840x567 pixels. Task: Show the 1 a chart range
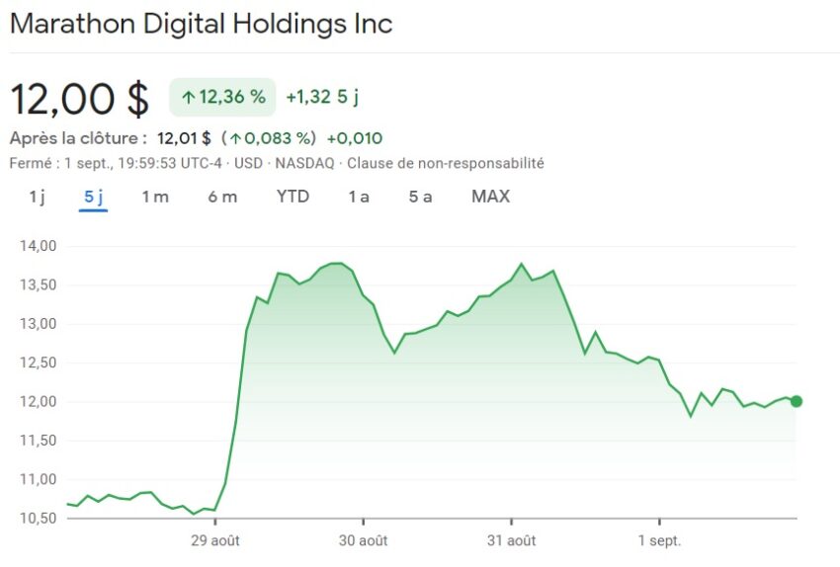coord(359,197)
